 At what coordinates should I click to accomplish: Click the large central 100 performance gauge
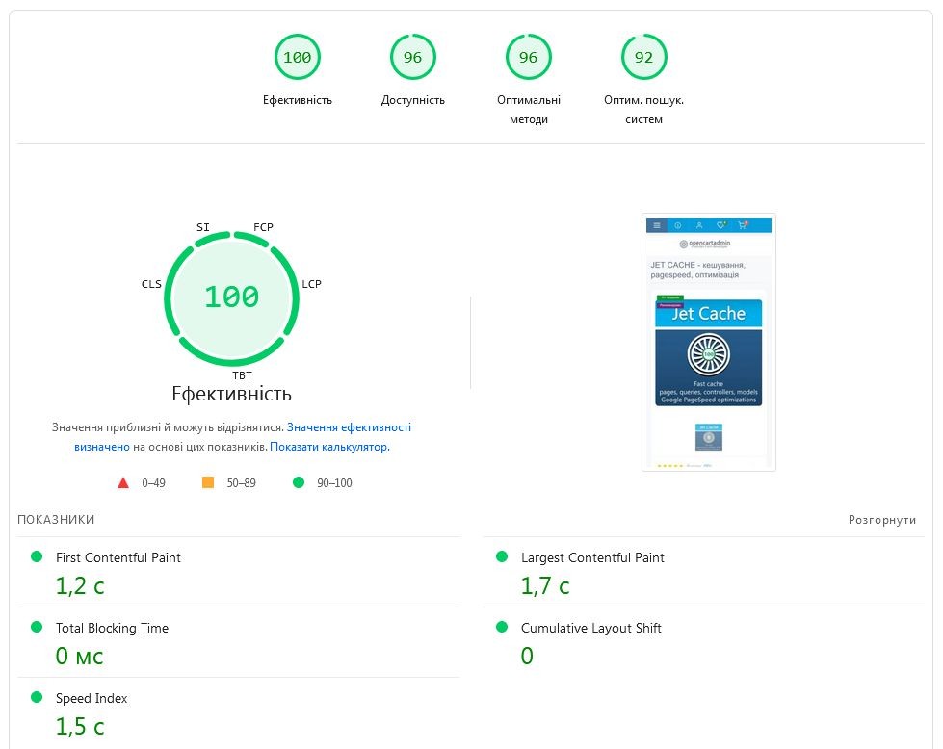click(x=232, y=297)
